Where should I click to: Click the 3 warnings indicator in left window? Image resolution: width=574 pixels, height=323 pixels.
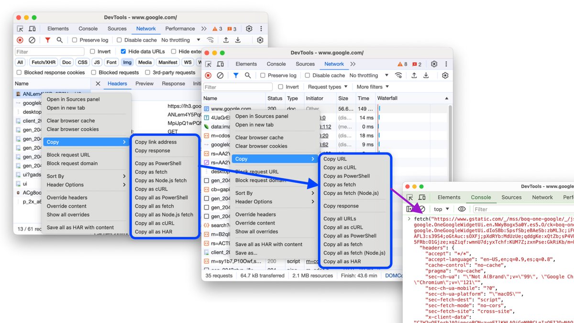click(x=218, y=29)
